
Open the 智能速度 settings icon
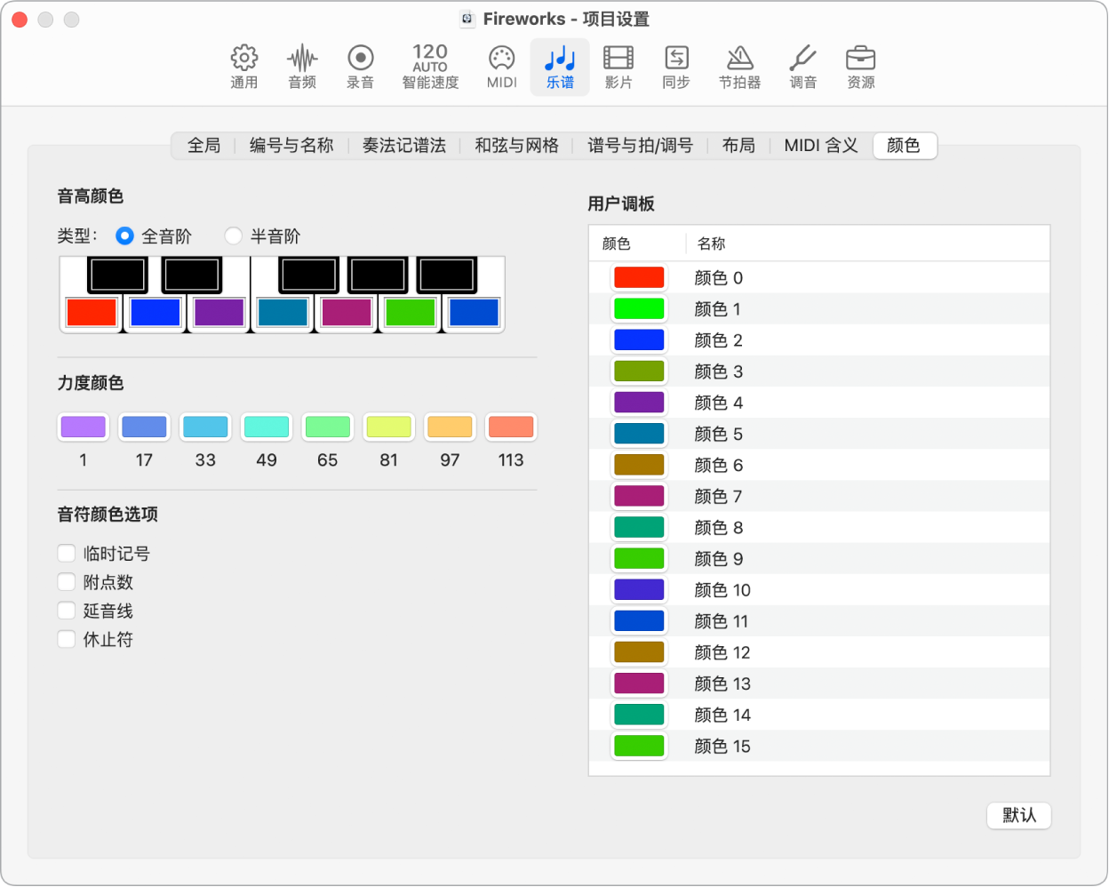[x=429, y=67]
